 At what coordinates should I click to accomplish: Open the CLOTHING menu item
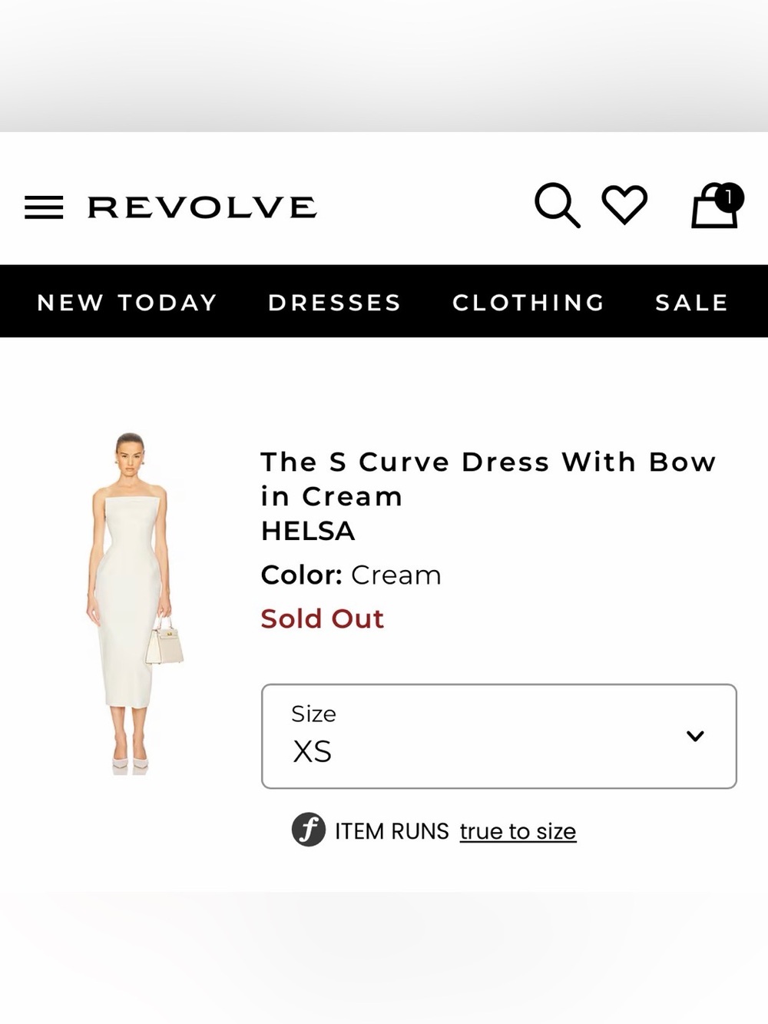point(529,303)
